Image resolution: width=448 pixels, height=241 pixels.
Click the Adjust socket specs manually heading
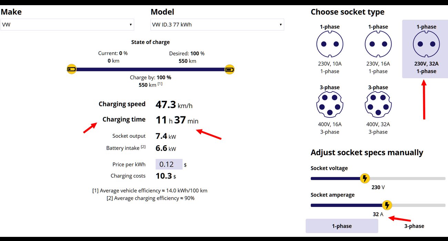tap(367, 153)
